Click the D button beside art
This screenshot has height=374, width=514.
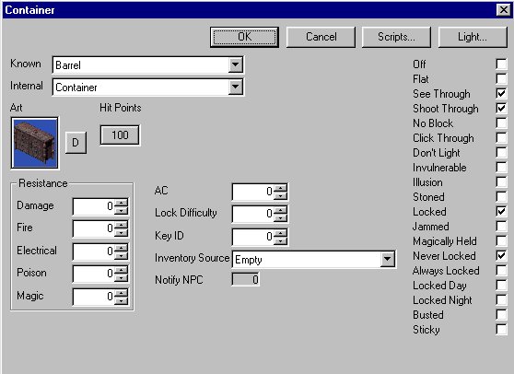click(76, 143)
